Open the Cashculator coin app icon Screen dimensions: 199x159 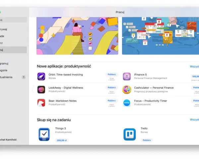tap(127, 89)
